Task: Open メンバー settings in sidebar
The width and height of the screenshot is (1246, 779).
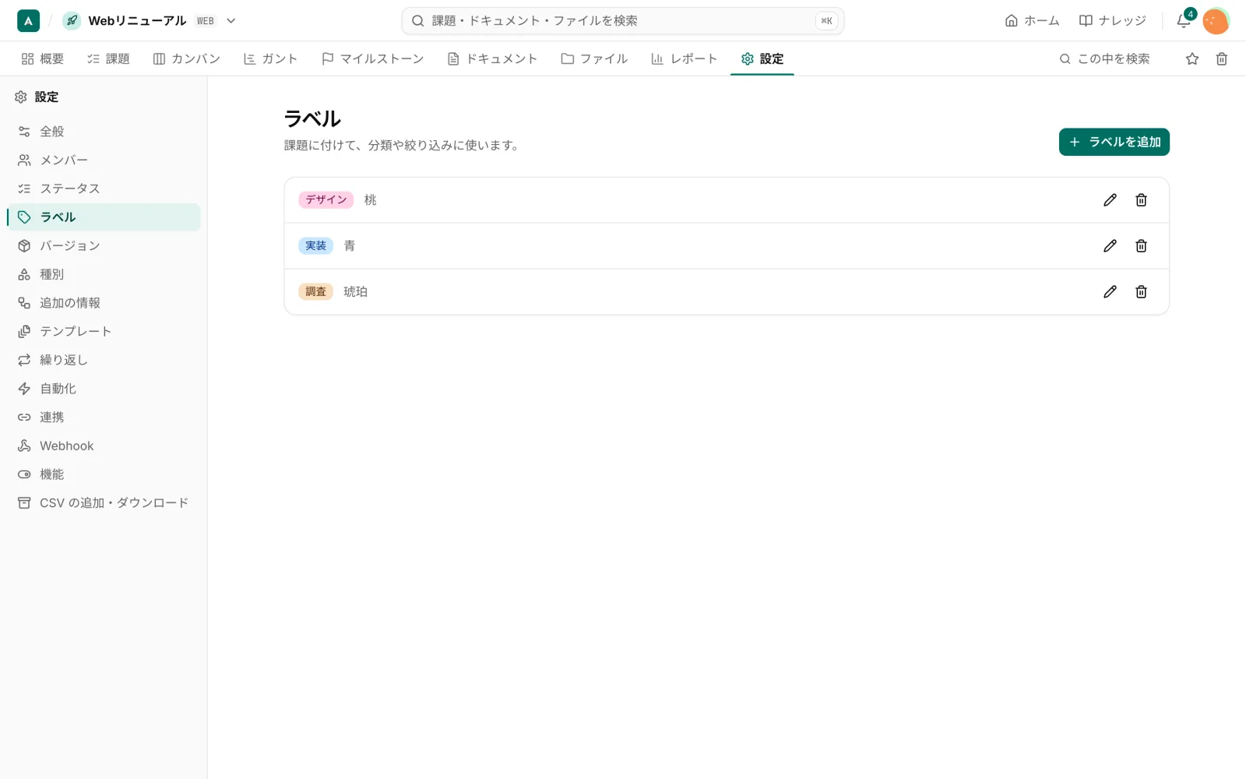Action: coord(104,160)
